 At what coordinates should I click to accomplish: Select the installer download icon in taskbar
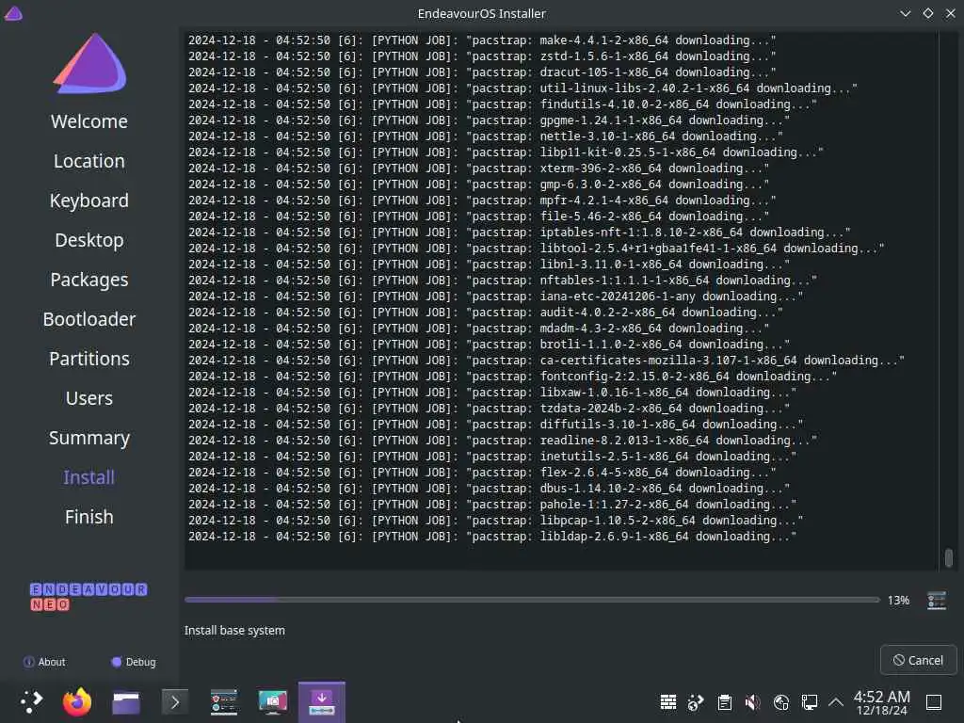pyautogui.click(x=322, y=702)
